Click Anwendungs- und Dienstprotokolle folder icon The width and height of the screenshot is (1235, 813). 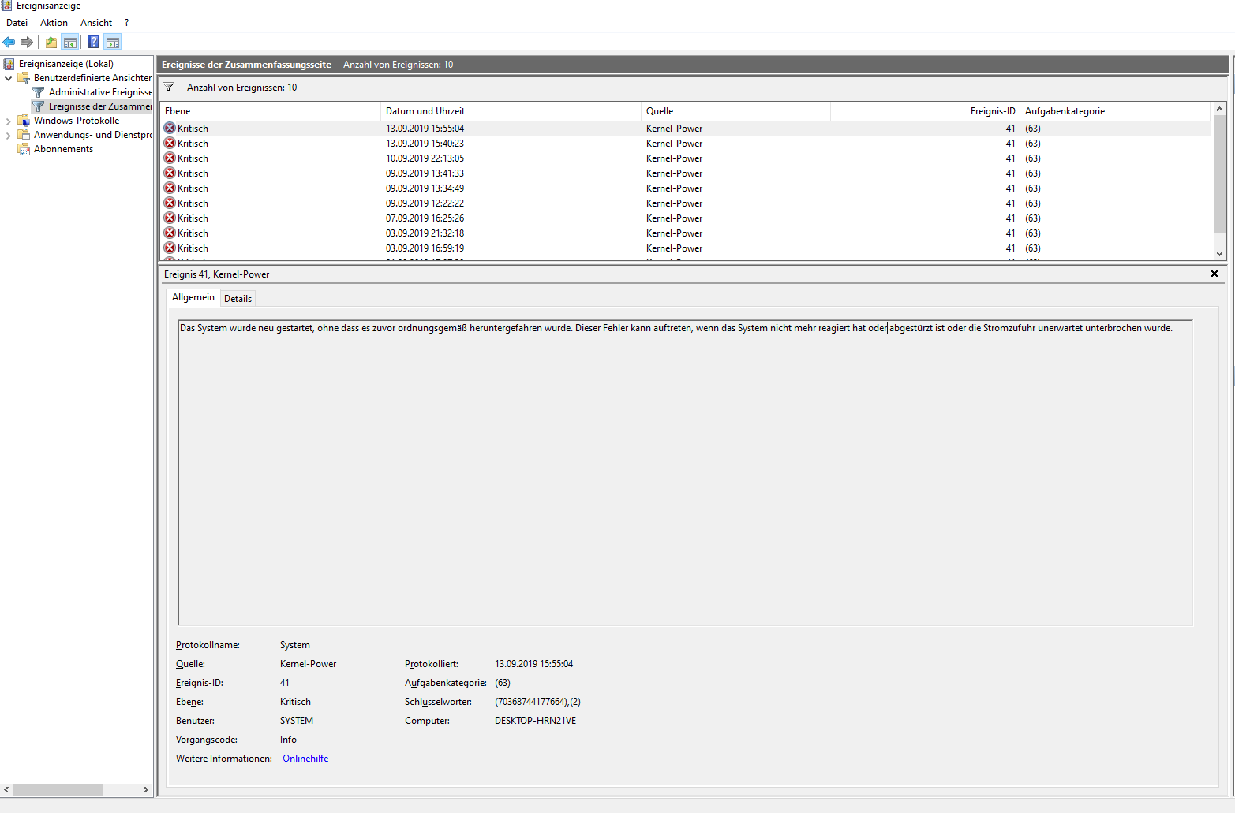(24, 135)
